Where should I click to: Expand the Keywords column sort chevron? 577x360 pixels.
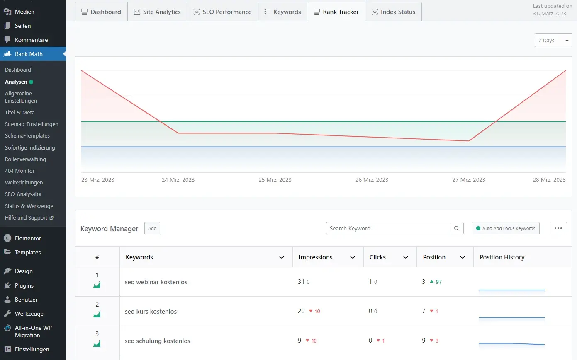click(x=282, y=257)
